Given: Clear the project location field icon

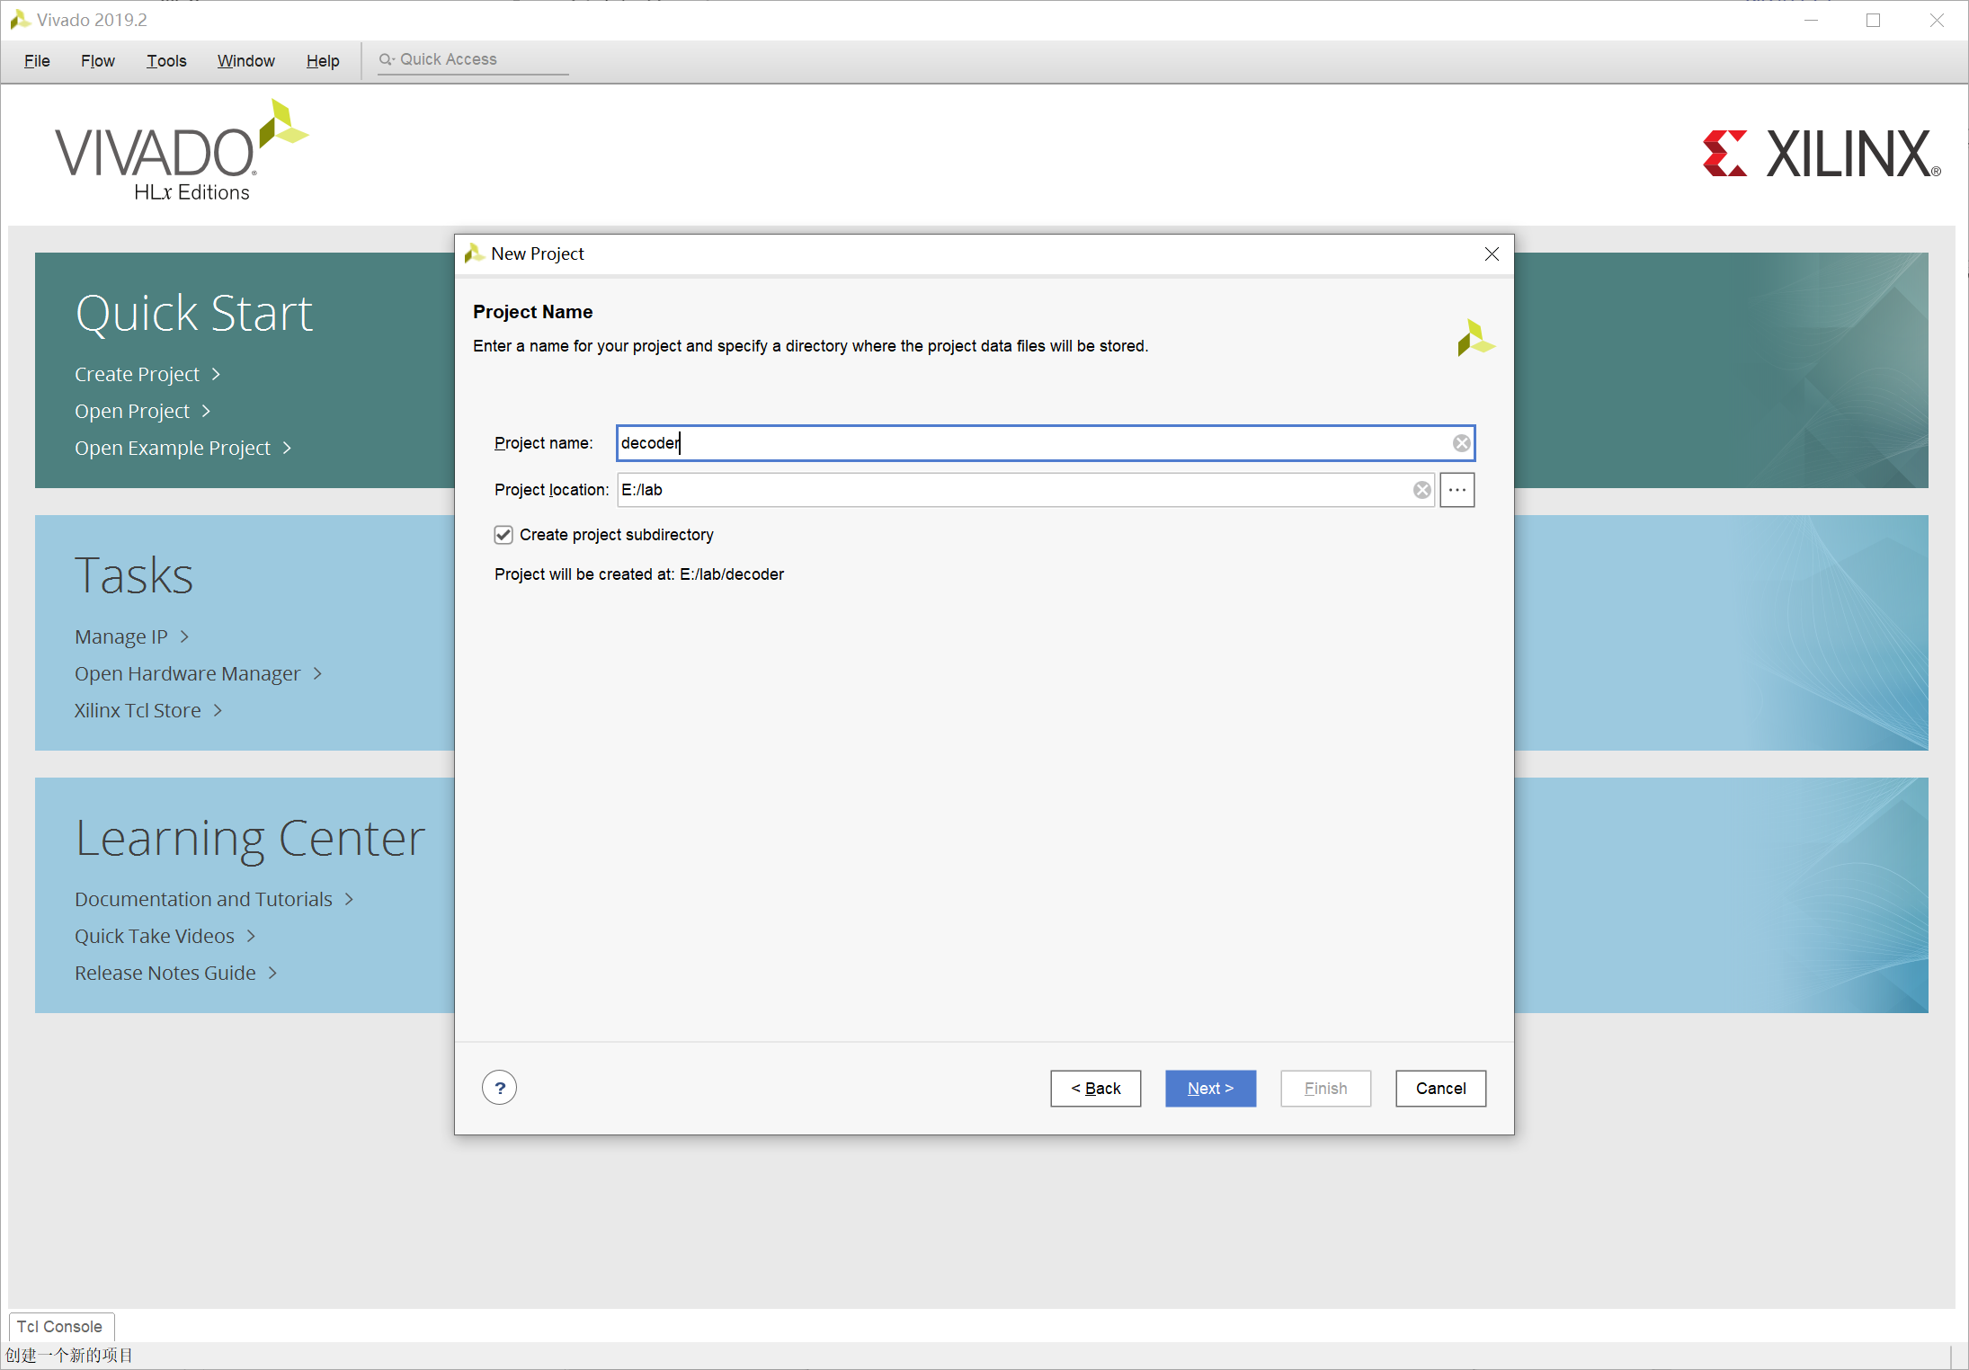Looking at the screenshot, I should pos(1421,490).
